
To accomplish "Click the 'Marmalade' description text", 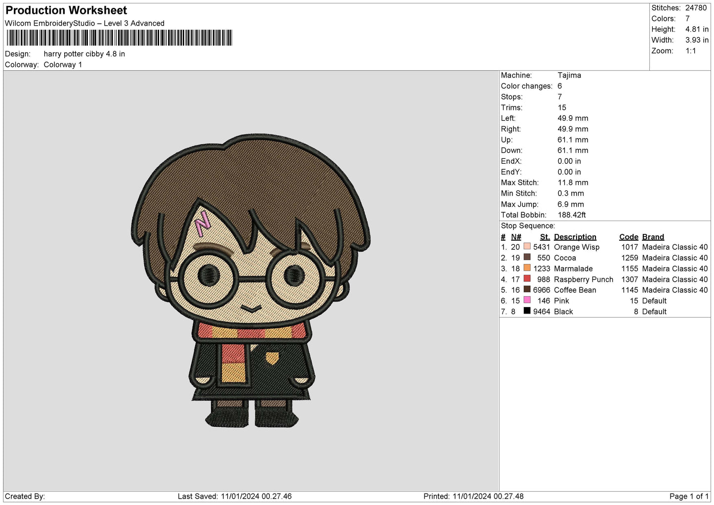I will (573, 269).
